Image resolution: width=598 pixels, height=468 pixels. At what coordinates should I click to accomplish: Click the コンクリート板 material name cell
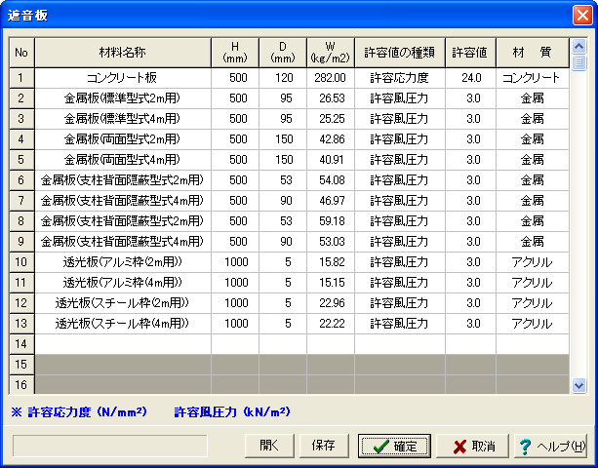[x=123, y=78]
